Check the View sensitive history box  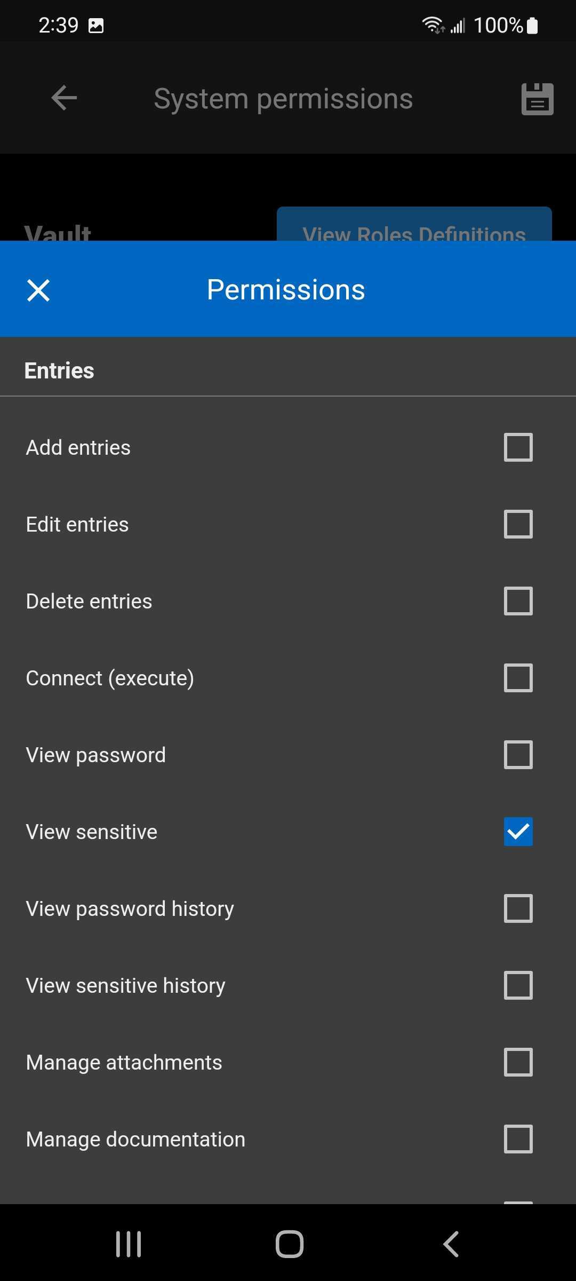coord(518,985)
